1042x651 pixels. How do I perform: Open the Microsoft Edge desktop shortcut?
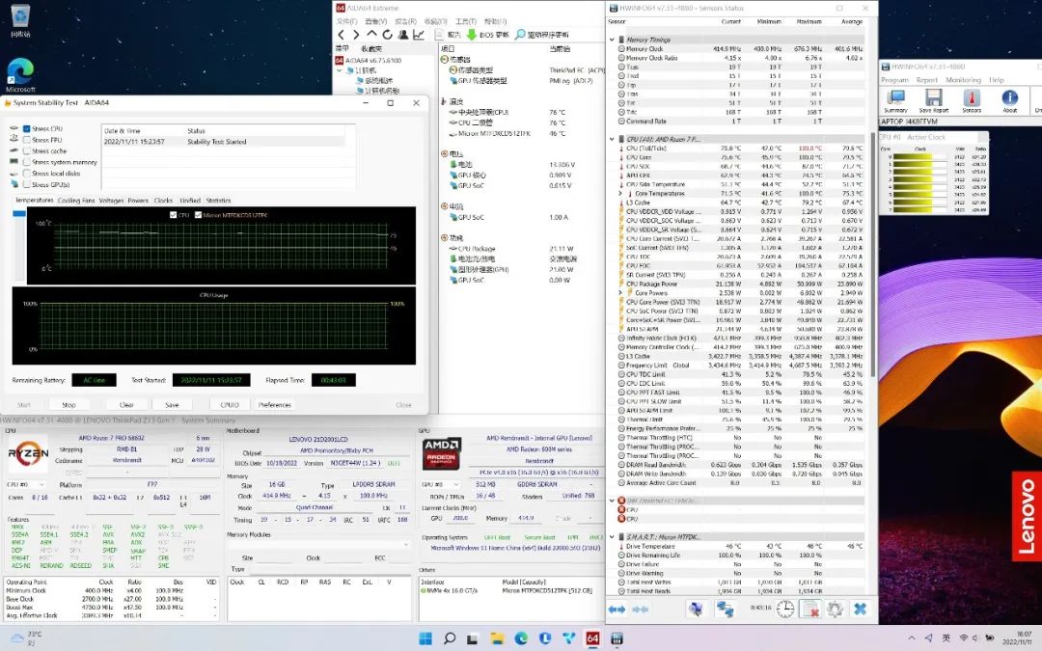tap(20, 75)
